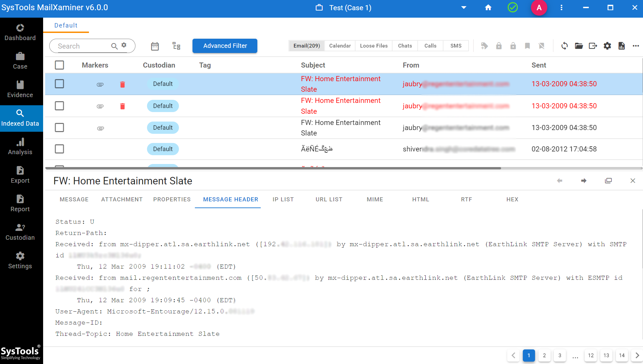This screenshot has width=643, height=364.
Task: Click the horizontal scrollbar below email list
Action: 273,168
